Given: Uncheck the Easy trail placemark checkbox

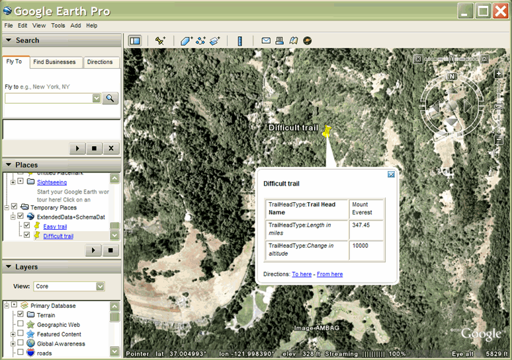Looking at the screenshot, I should point(26,226).
